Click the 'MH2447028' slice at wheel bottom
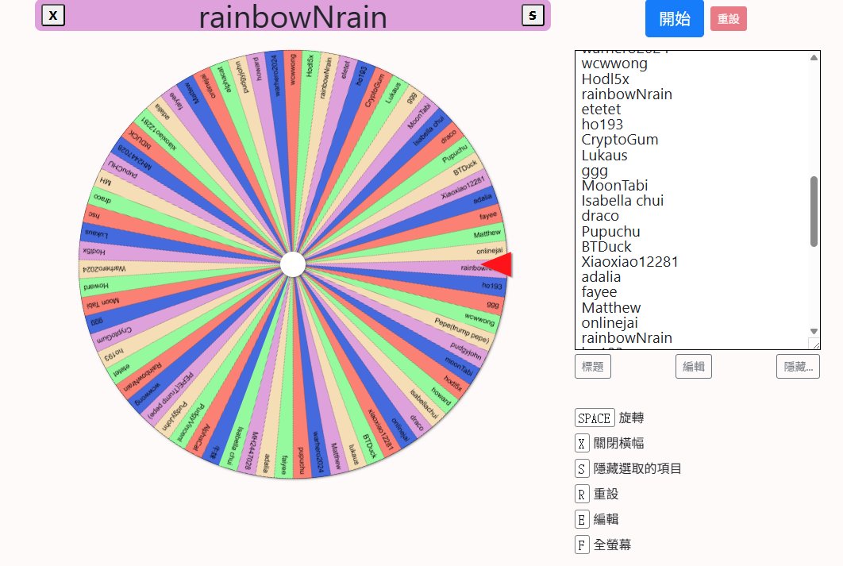This screenshot has height=566, width=843. tap(251, 450)
